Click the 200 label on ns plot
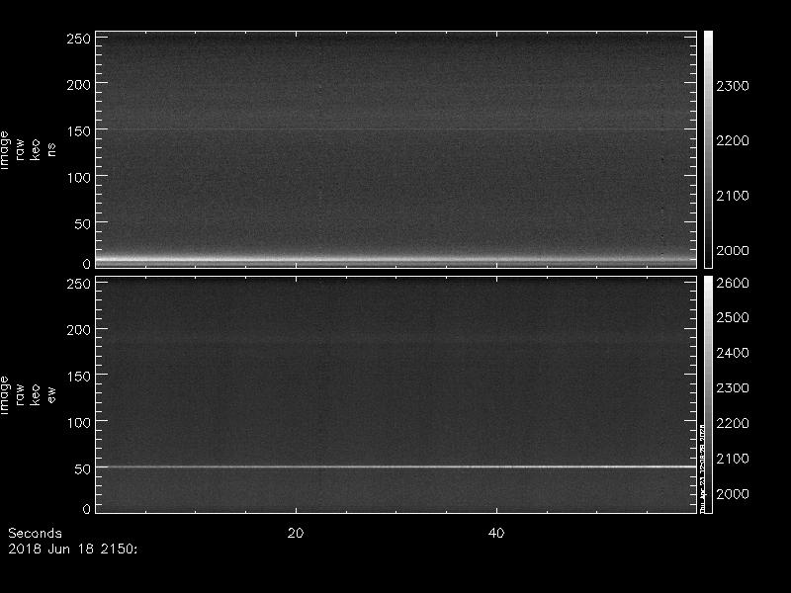 coord(78,85)
